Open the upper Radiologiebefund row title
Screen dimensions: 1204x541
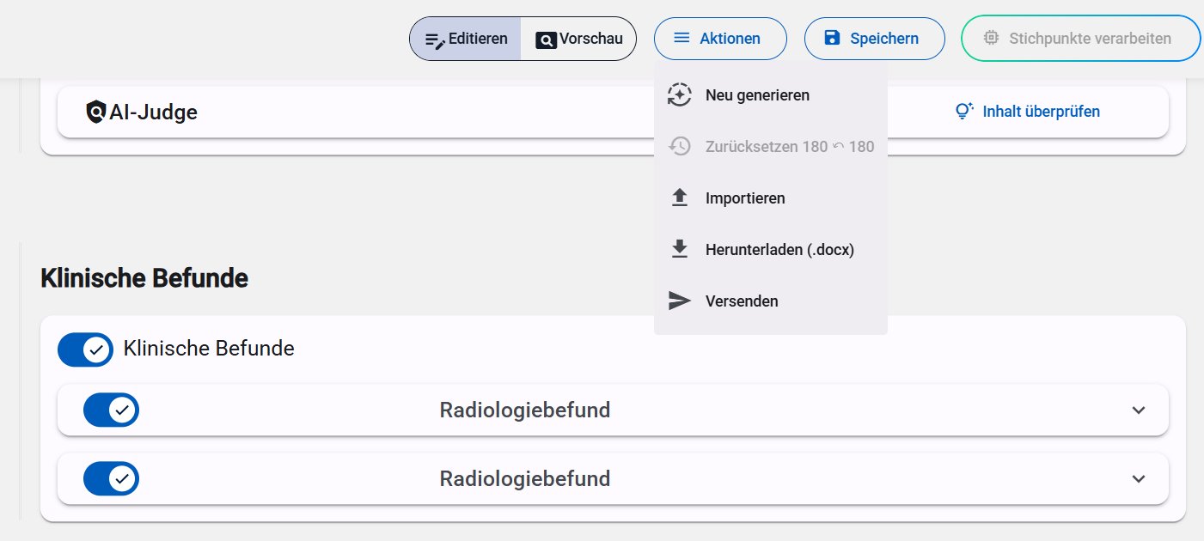click(525, 410)
